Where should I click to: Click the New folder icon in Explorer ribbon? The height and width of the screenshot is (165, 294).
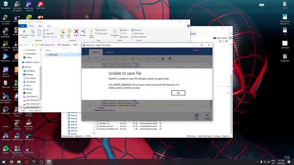point(91,33)
